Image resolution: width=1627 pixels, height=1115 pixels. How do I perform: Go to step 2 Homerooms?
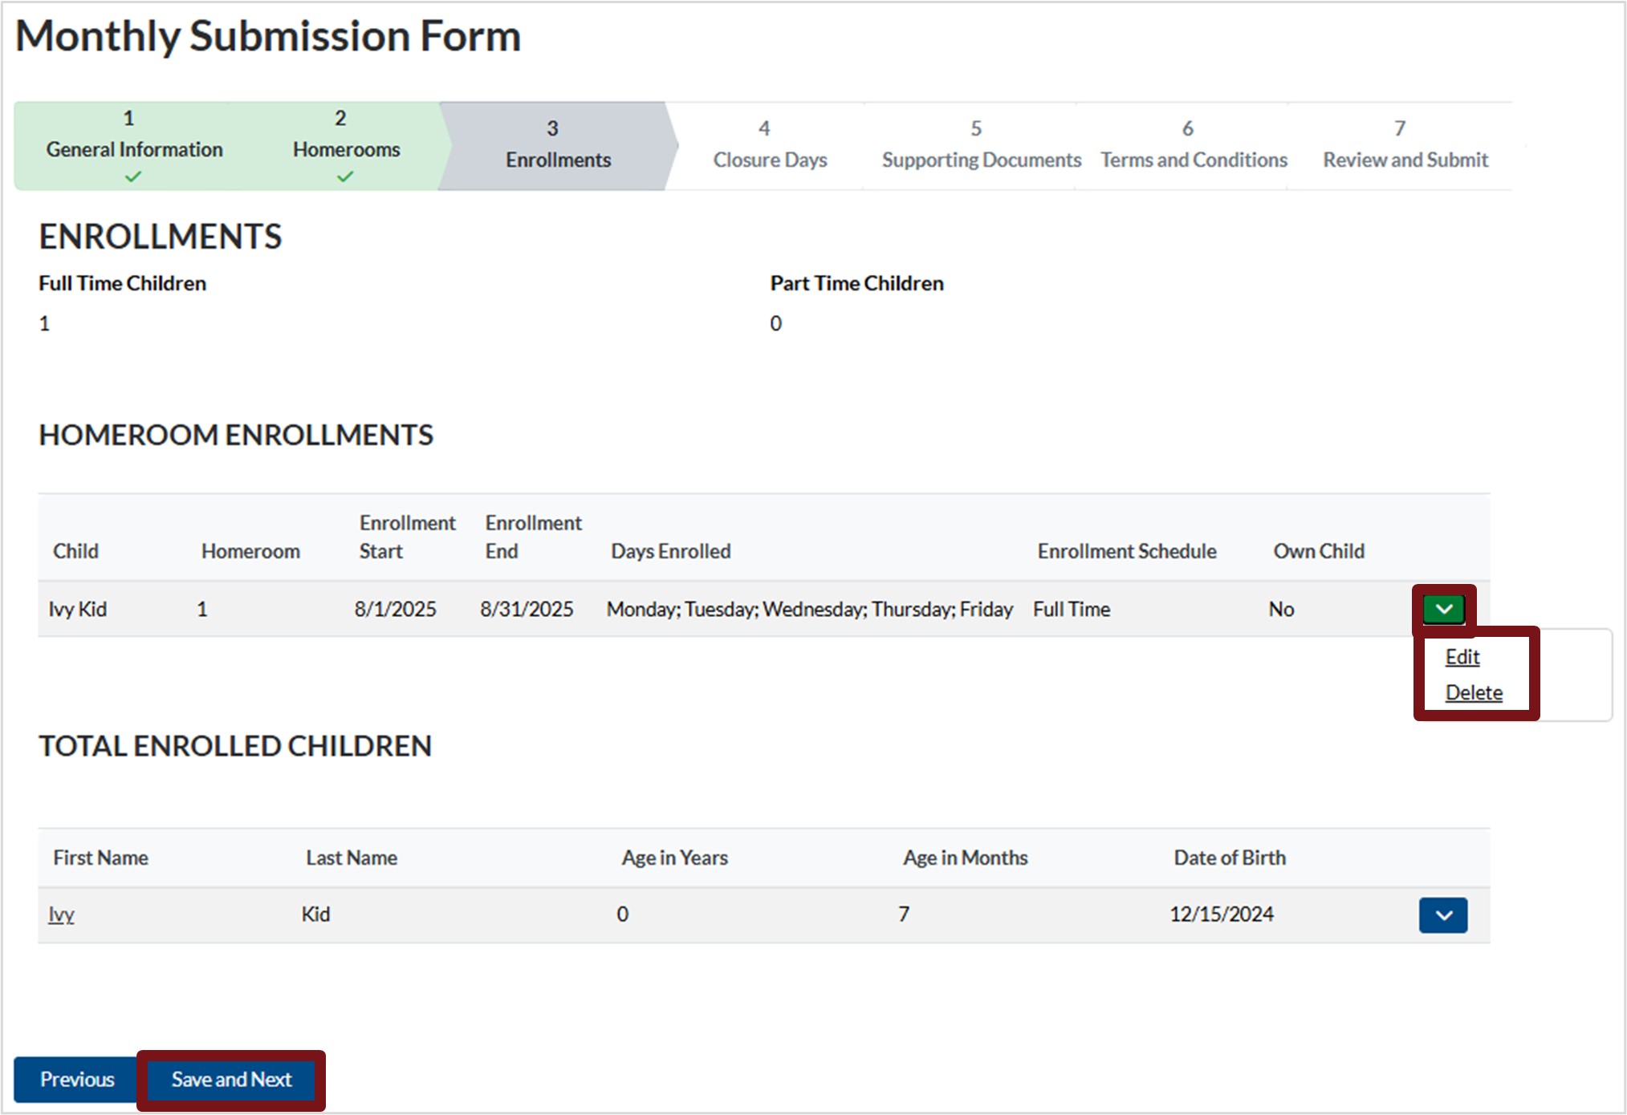click(x=346, y=146)
